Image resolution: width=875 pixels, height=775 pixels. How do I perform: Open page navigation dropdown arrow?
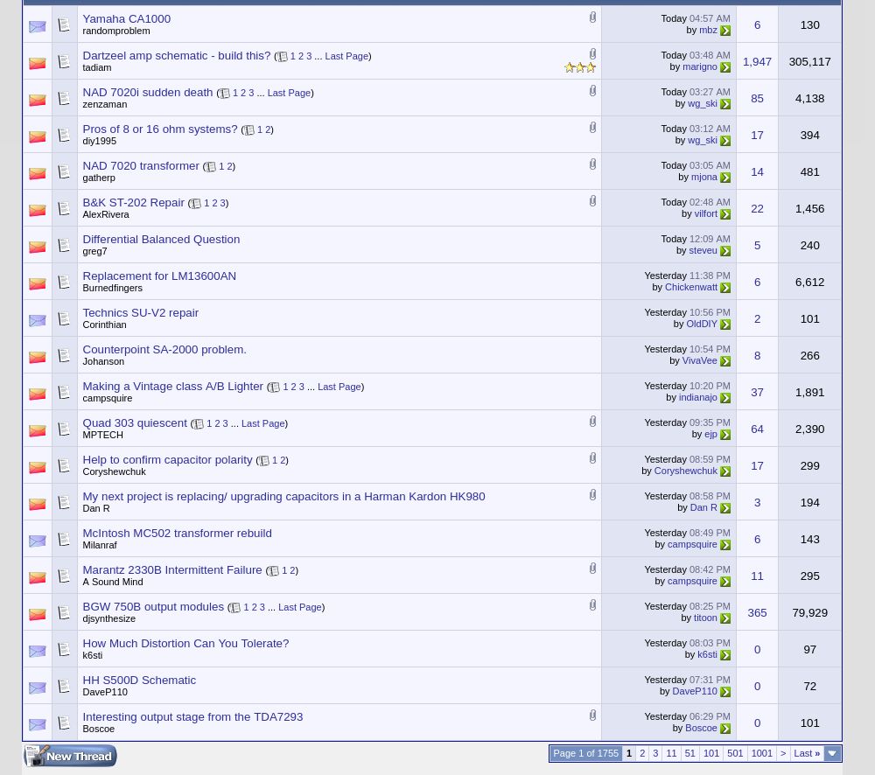[x=832, y=753]
